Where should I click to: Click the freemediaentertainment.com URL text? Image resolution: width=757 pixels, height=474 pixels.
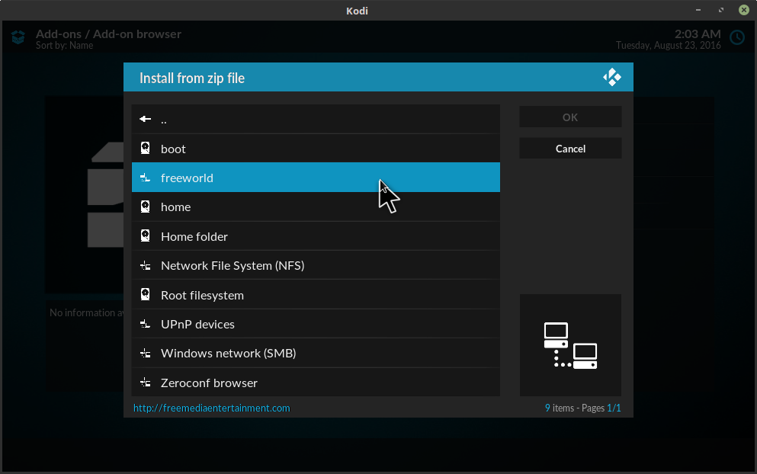[x=211, y=408]
